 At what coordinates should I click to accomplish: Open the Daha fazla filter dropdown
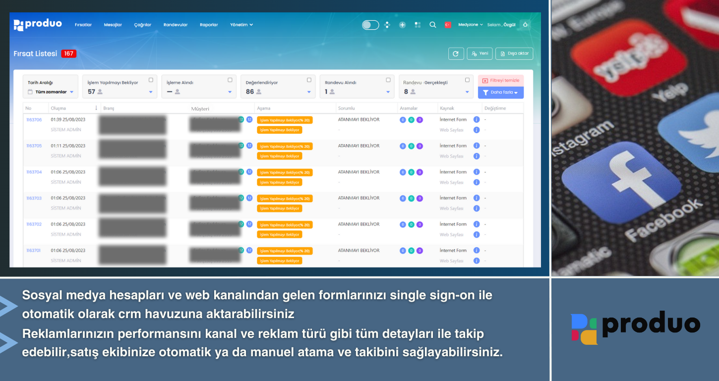coord(501,93)
